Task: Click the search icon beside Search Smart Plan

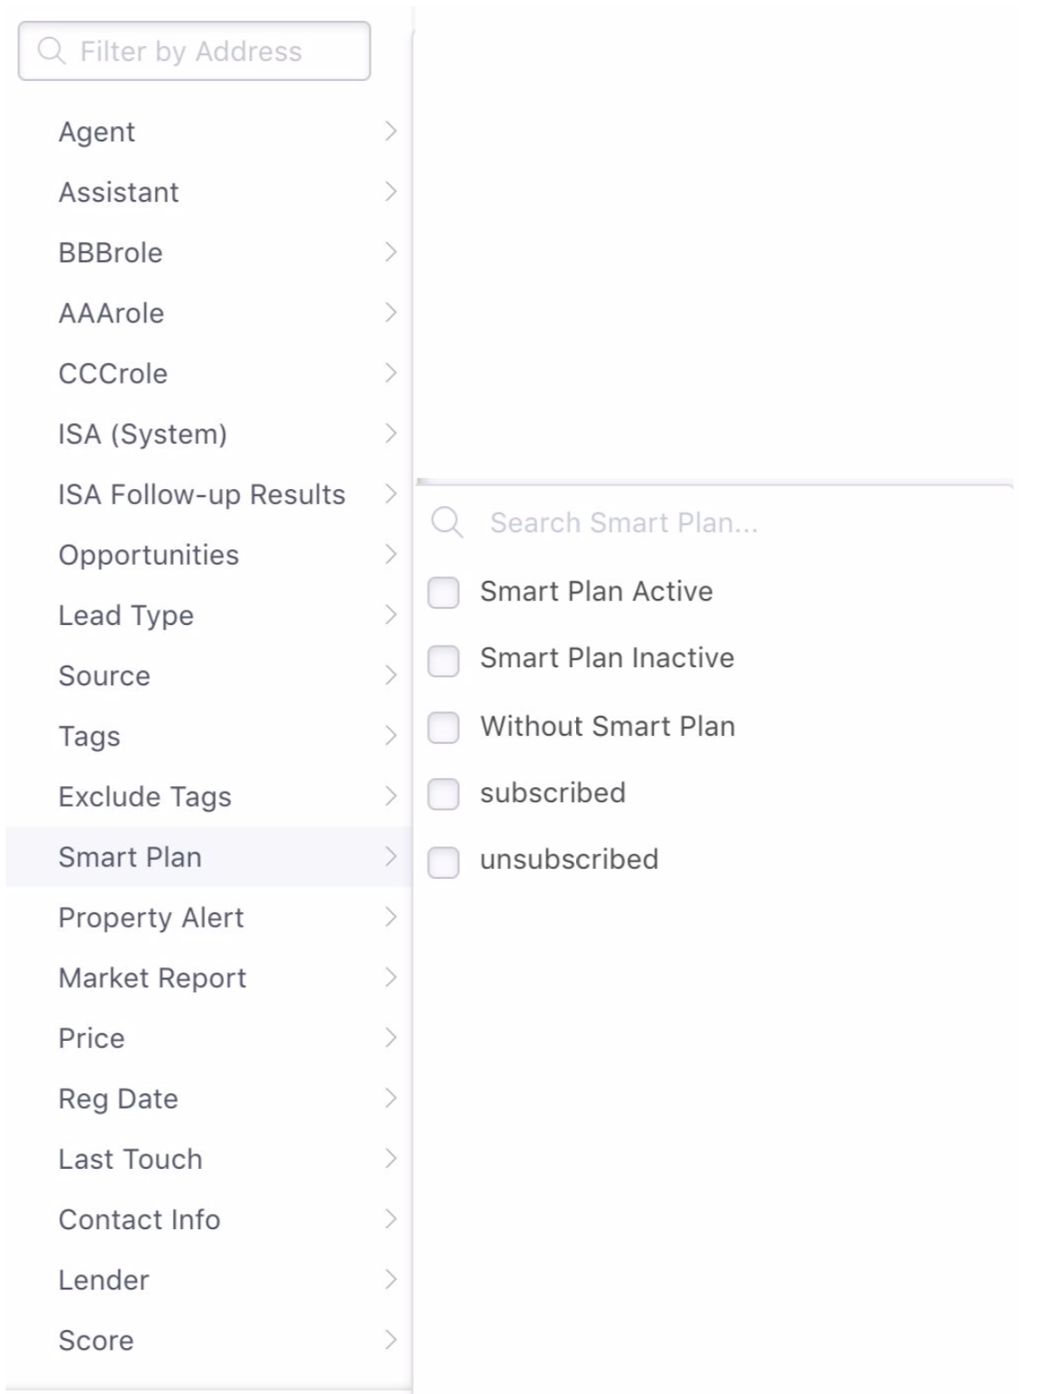Action: tap(446, 521)
